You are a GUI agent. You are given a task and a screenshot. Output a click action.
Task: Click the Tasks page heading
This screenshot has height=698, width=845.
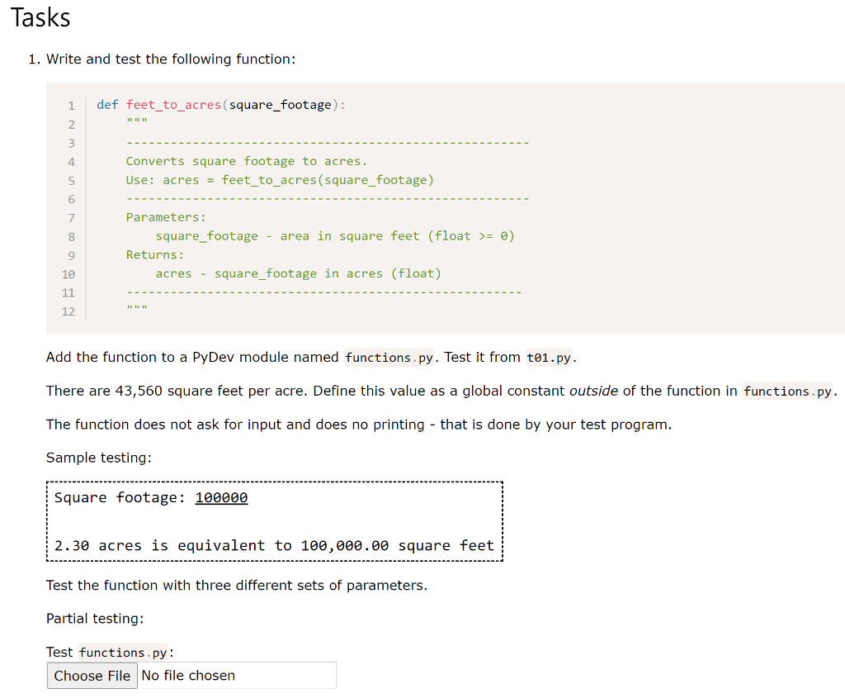[40, 18]
